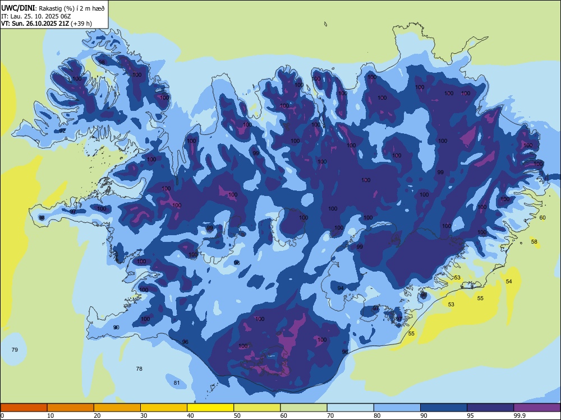Click the 'Rakastig (%) í 2 m hæð' label
The width and height of the screenshot is (561, 420).
pyautogui.click(x=72, y=8)
